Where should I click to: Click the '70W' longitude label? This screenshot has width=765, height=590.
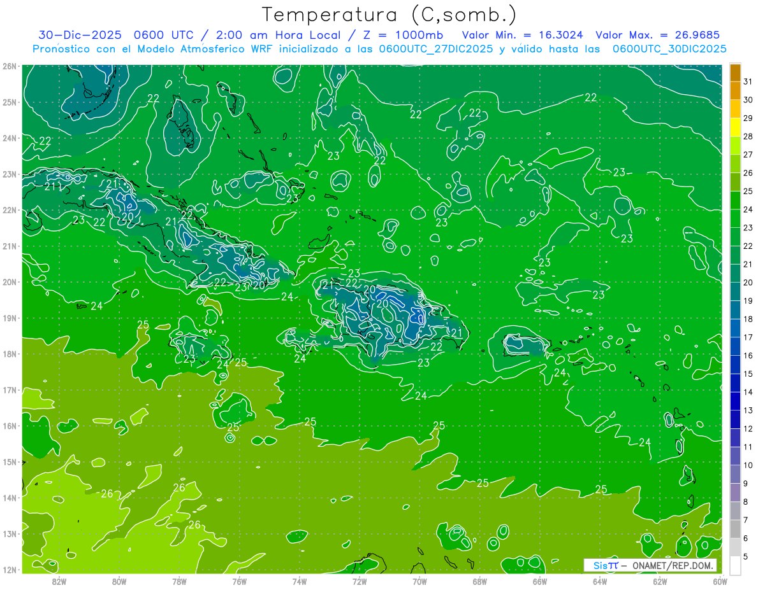pos(419,581)
